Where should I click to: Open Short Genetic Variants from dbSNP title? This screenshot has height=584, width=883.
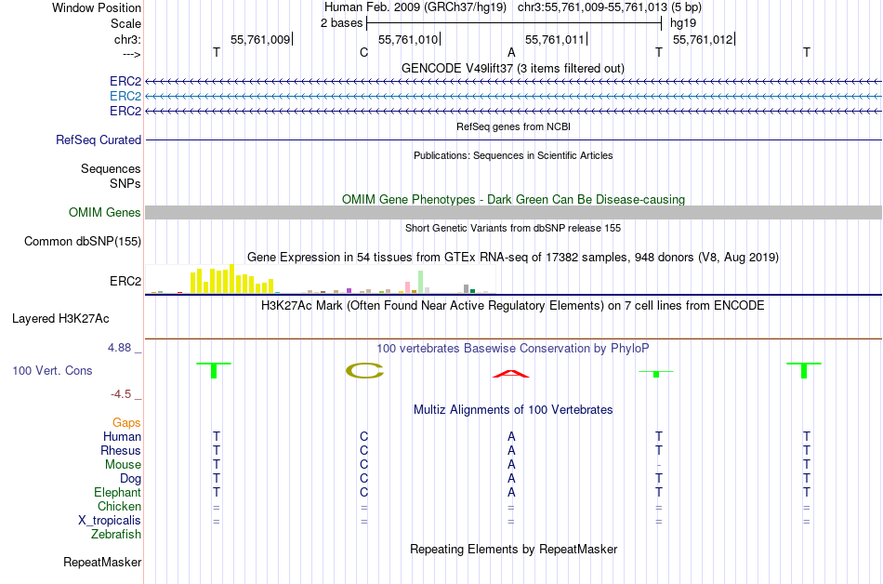click(x=513, y=228)
